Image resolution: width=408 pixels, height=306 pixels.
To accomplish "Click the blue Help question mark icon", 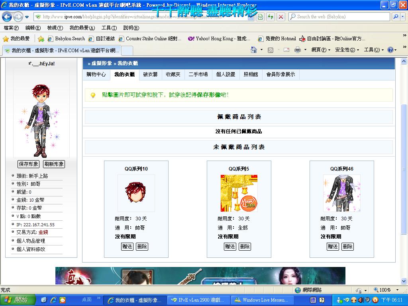I will click(x=390, y=50).
